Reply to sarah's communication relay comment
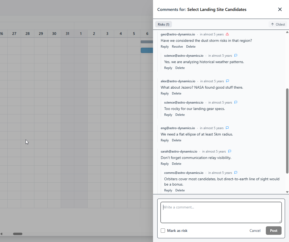The image size is (289, 242). point(164,163)
